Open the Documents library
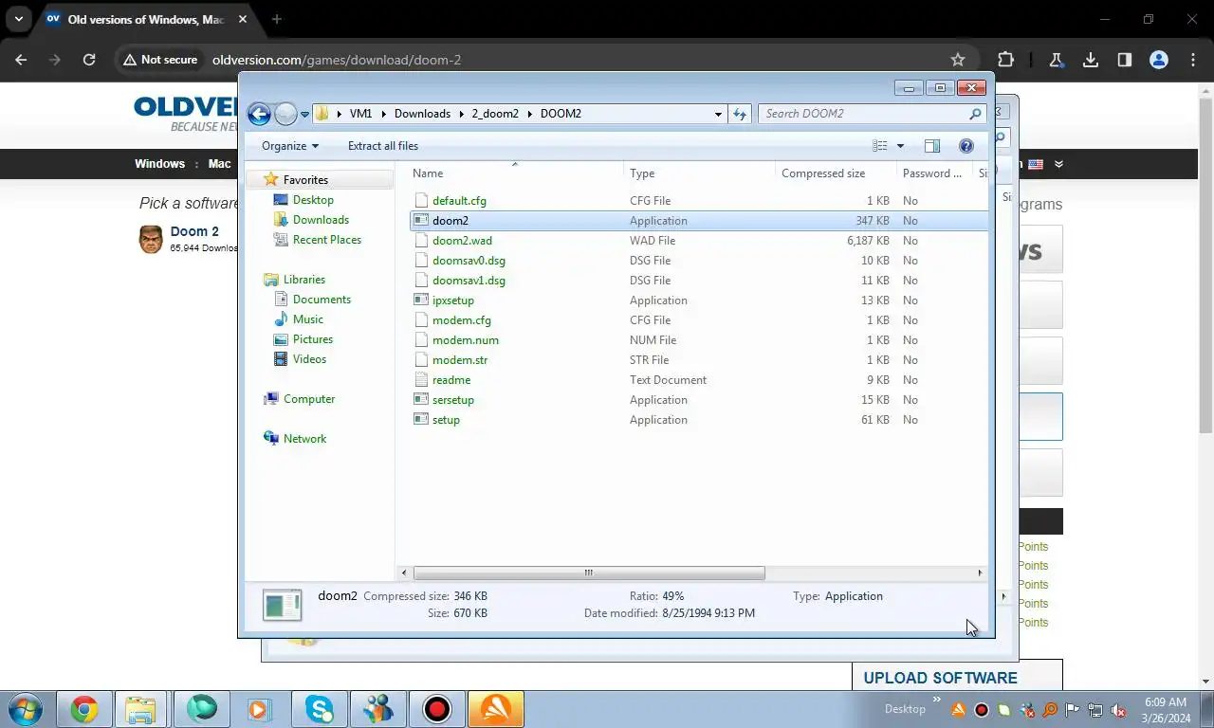Viewport: 1214px width, 728px height. [322, 300]
